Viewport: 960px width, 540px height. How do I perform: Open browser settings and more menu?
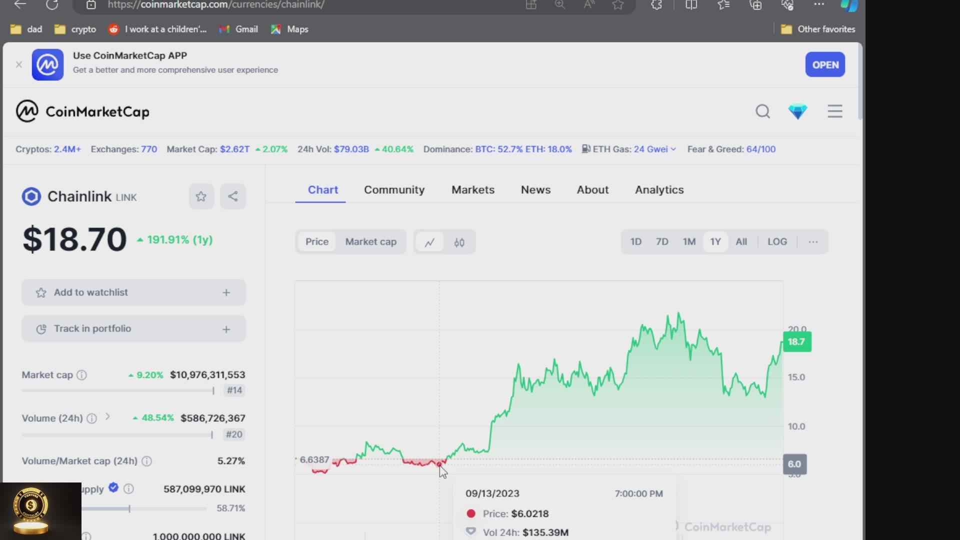coord(819,4)
